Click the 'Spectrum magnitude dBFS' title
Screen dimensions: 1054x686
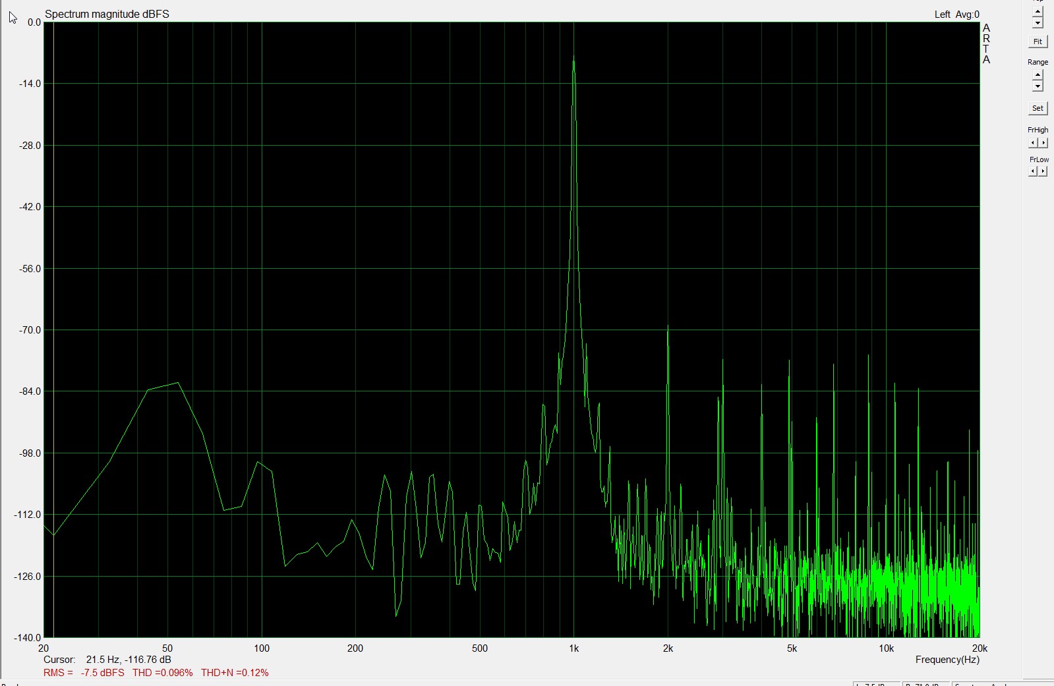pos(107,14)
